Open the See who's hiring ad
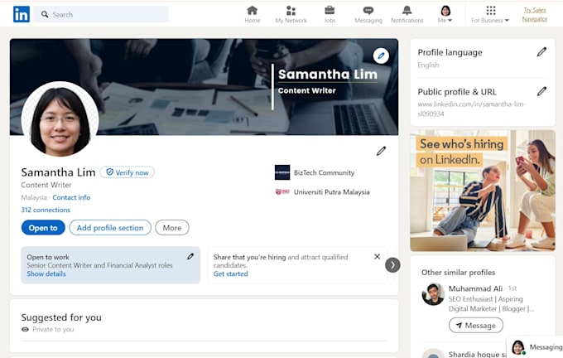563x358 pixels. 483,191
